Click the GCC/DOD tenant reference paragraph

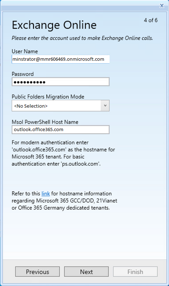point(64,201)
